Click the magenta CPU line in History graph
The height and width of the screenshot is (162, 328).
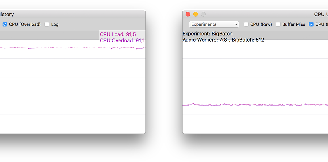pyautogui.click(x=72, y=48)
